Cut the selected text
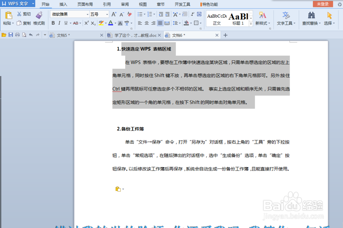Viewport: 343px width, 228px height. tap(24, 13)
